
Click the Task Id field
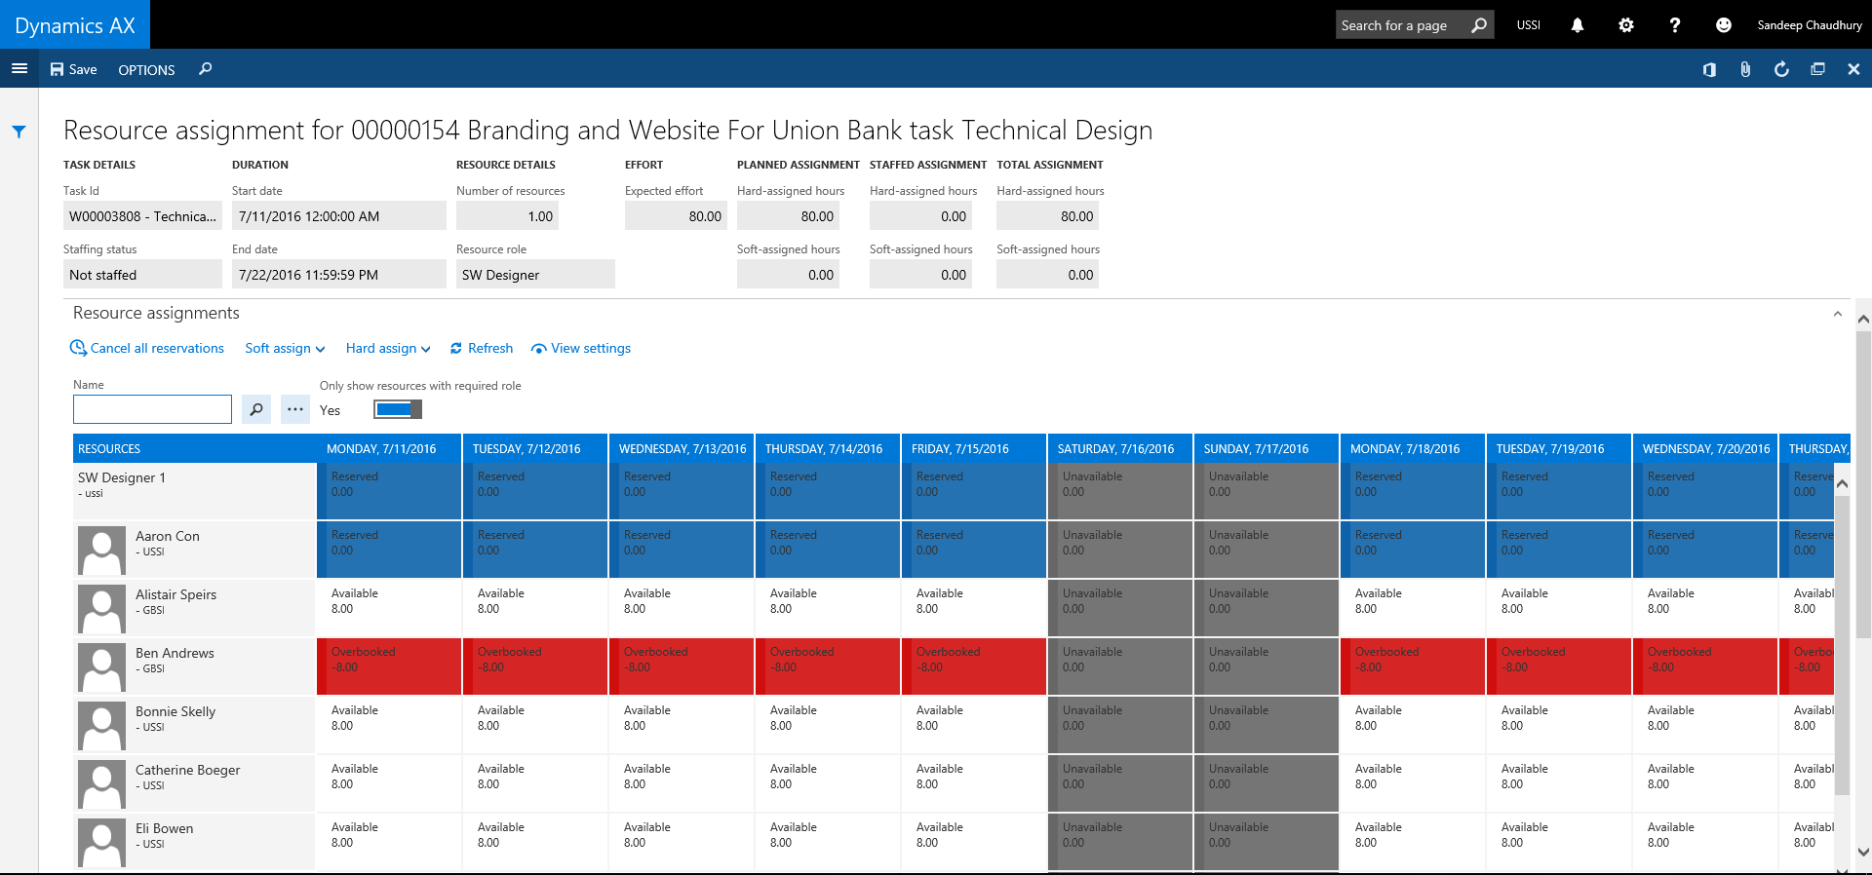click(142, 215)
